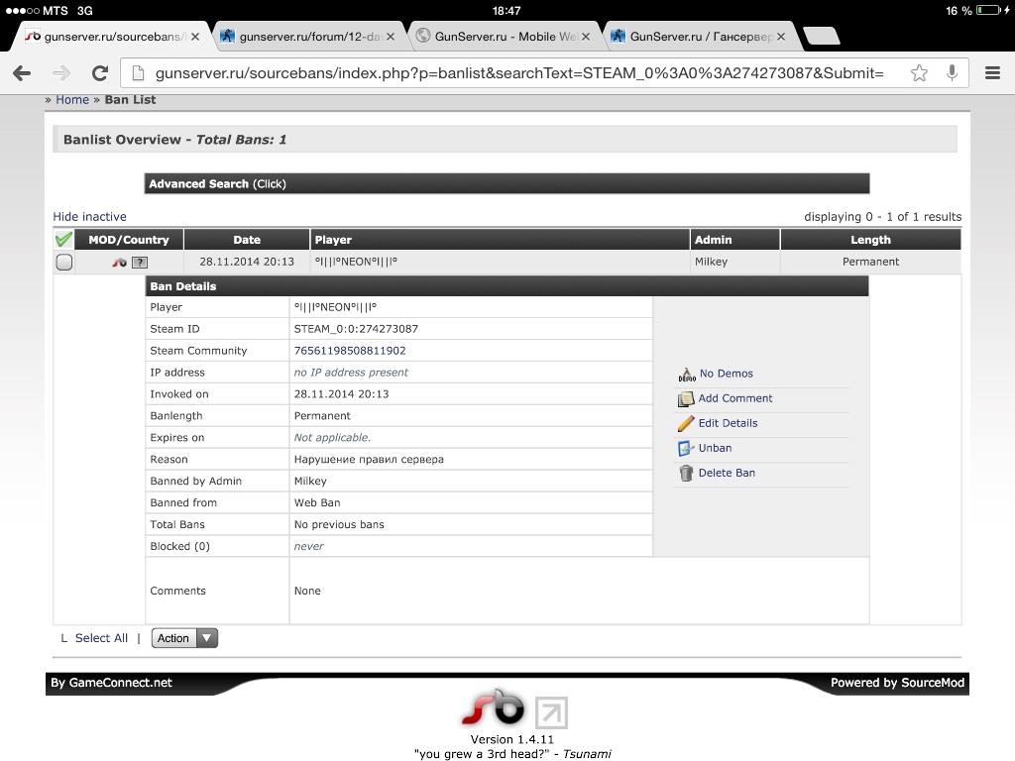
Task: Click the Edit Details pencil icon
Action: coord(686,423)
